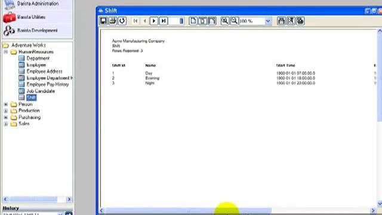
Task: Select fit page view icon
Action: (x=203, y=21)
